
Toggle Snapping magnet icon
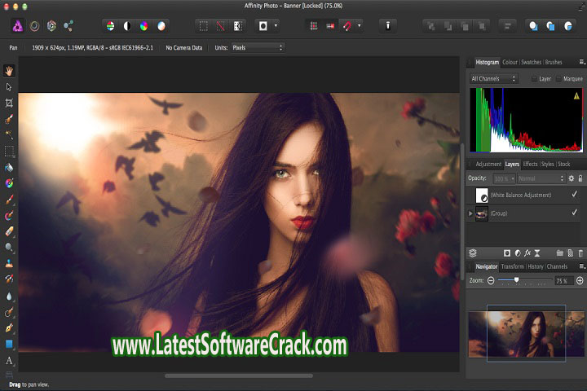pos(346,26)
